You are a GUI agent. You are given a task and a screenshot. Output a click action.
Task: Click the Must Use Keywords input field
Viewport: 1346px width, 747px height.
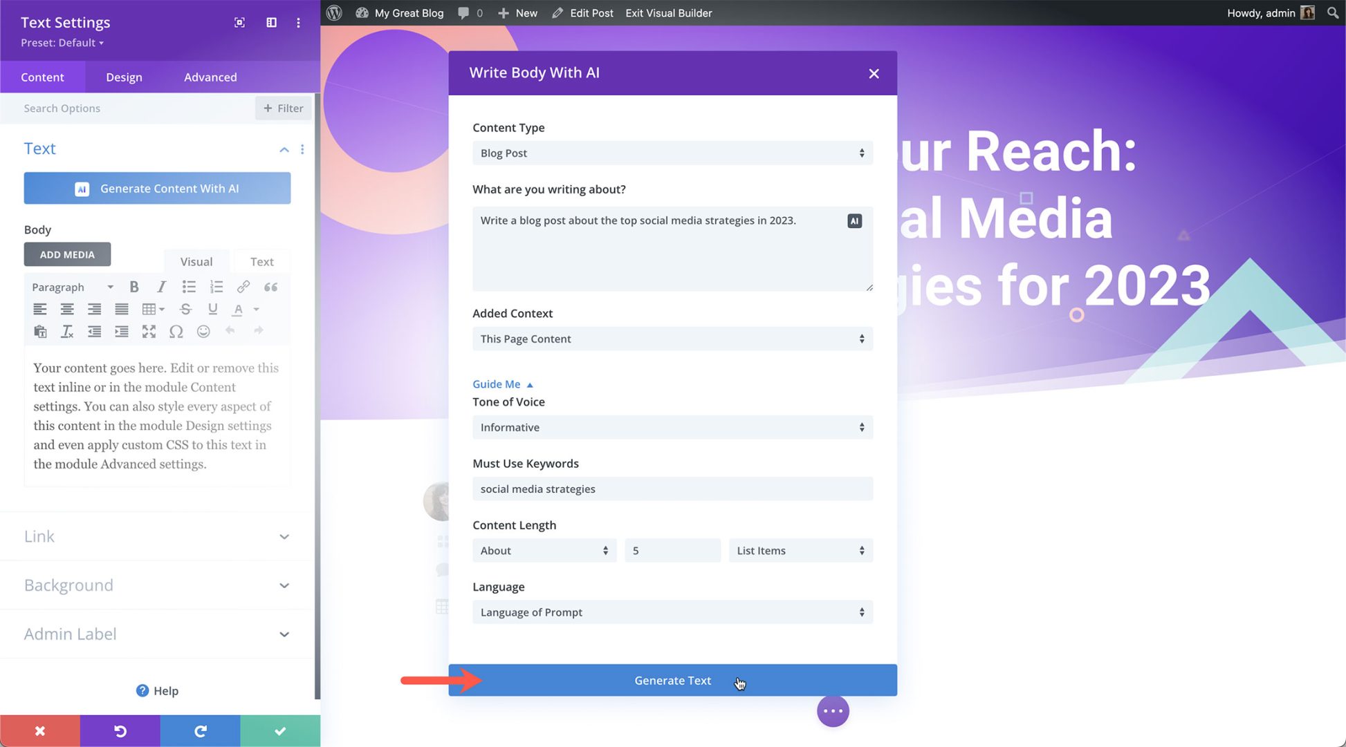click(x=671, y=489)
